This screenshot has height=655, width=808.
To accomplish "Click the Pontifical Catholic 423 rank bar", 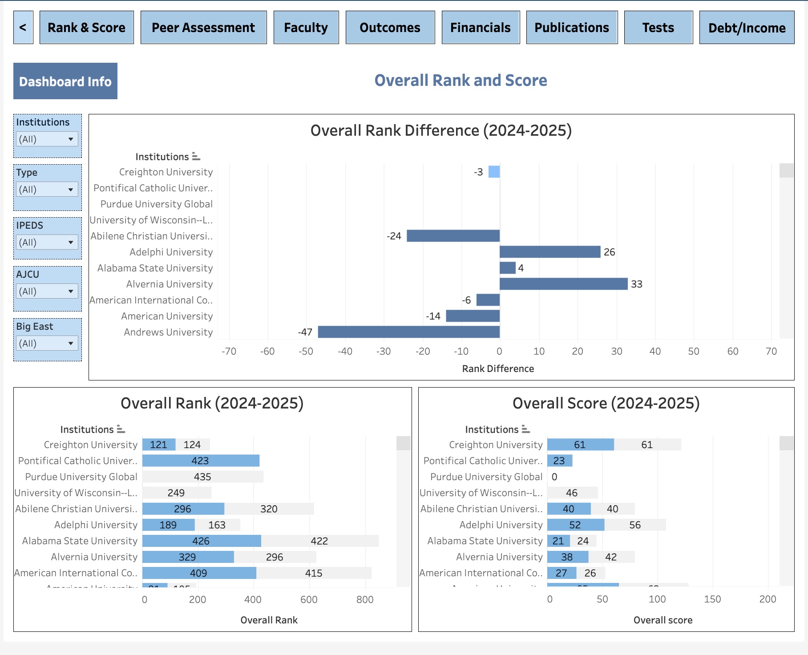I will coord(201,461).
